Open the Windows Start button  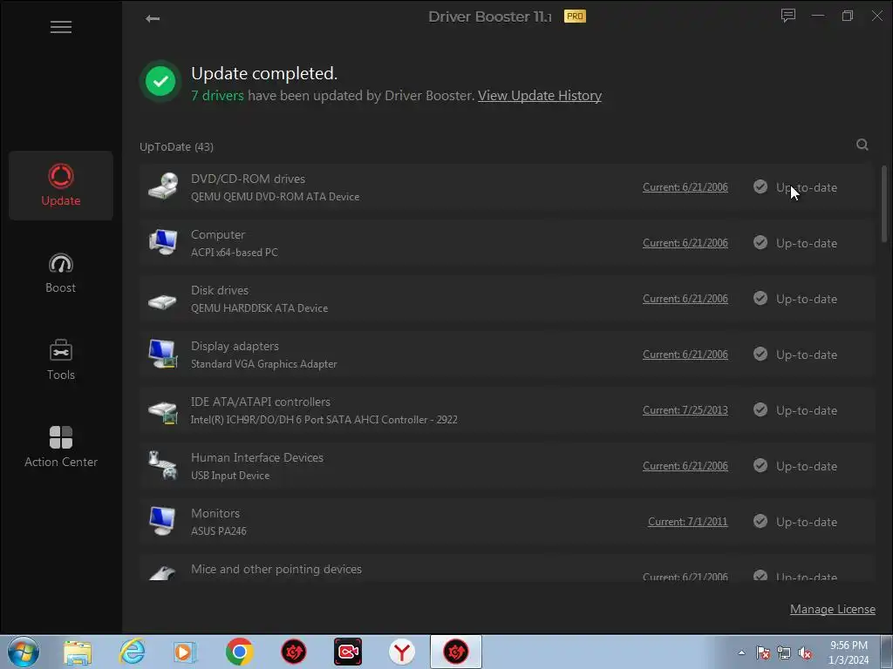point(24,652)
